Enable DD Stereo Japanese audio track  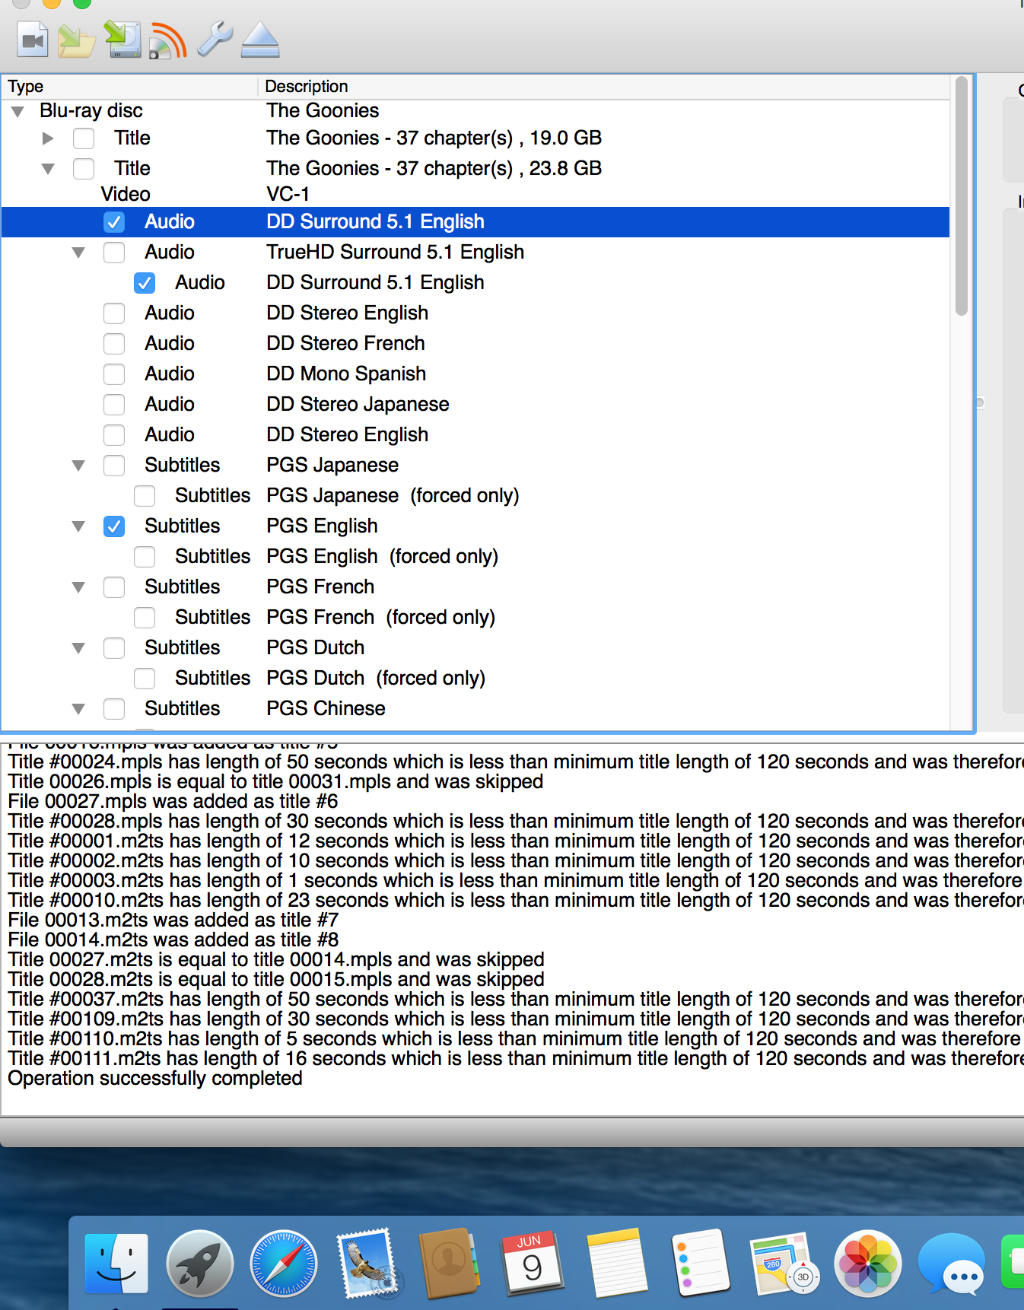tap(114, 405)
